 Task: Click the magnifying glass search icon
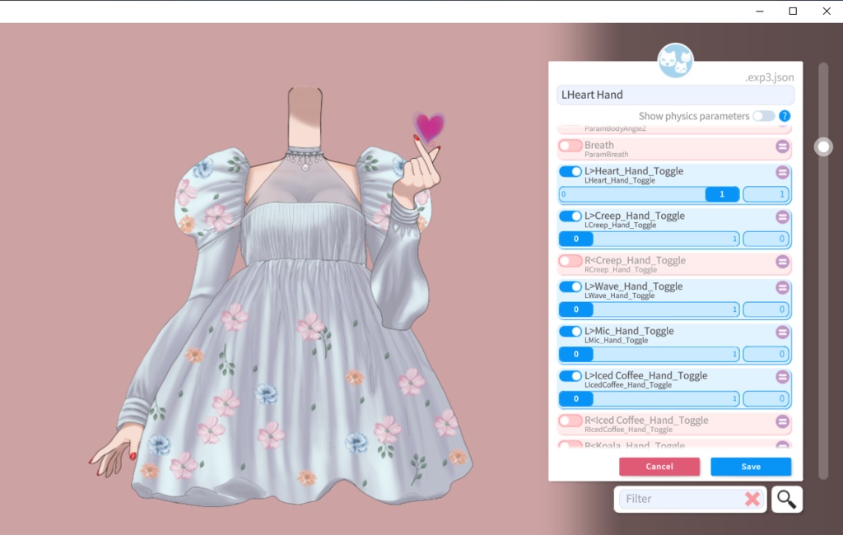[x=785, y=499]
